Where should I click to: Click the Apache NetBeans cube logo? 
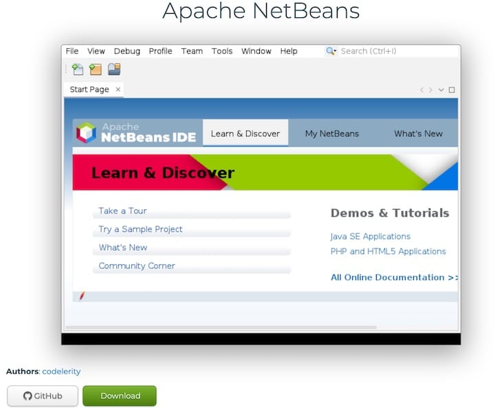coord(86,133)
